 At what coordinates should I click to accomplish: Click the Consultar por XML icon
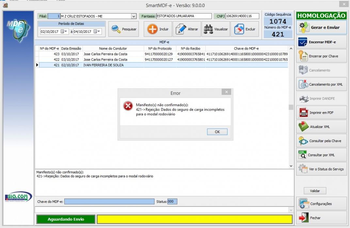click(302, 155)
